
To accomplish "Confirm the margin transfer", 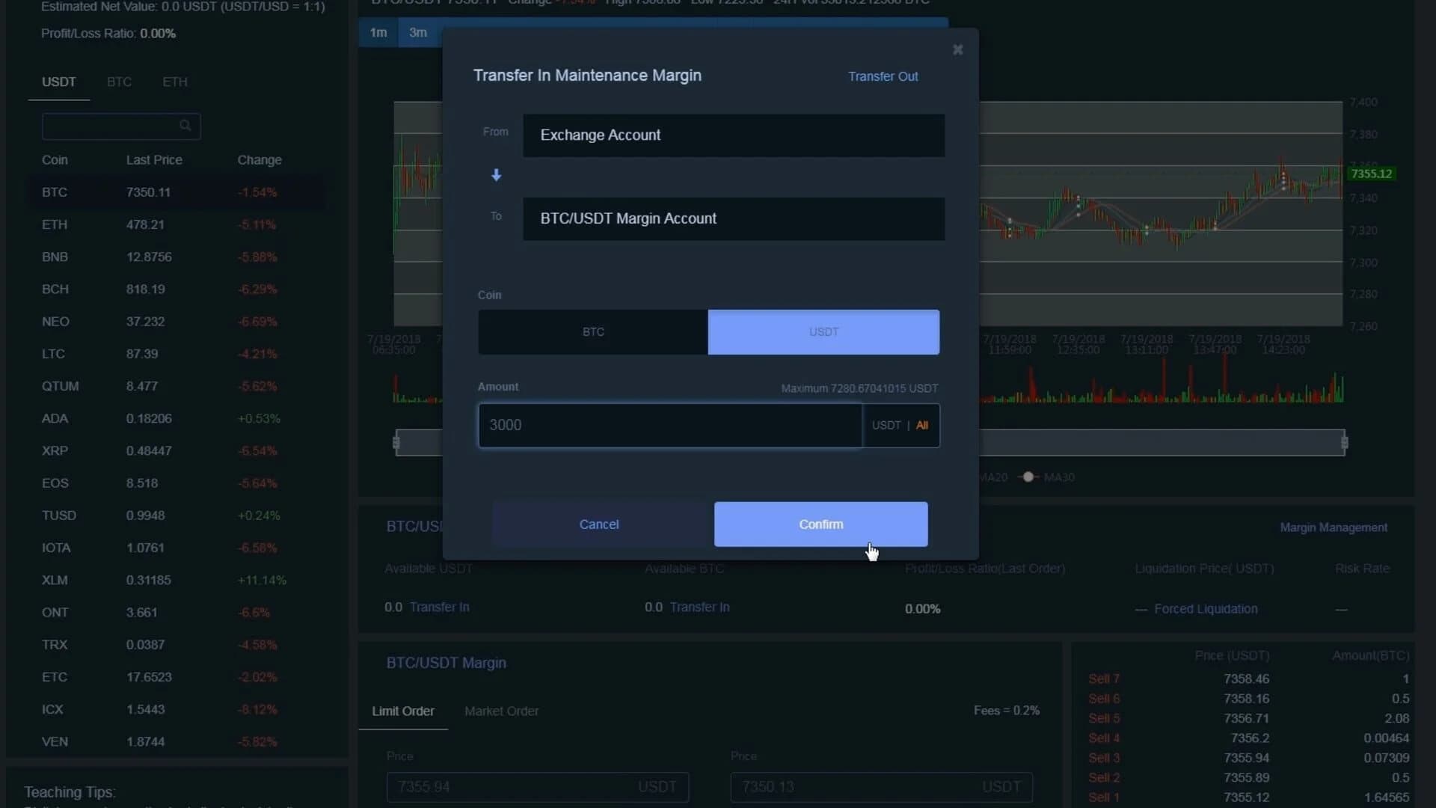I will pyautogui.click(x=820, y=524).
